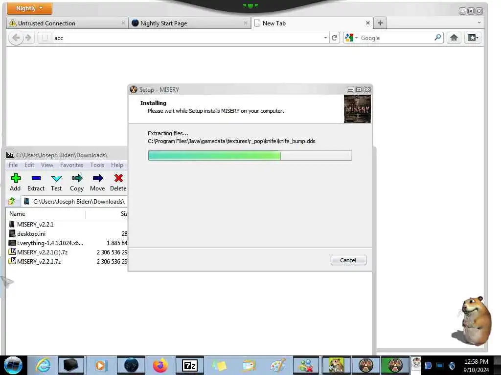Viewport: 501px width, 375px height.
Task: Expand the address bar history dropdown
Action: point(325,38)
